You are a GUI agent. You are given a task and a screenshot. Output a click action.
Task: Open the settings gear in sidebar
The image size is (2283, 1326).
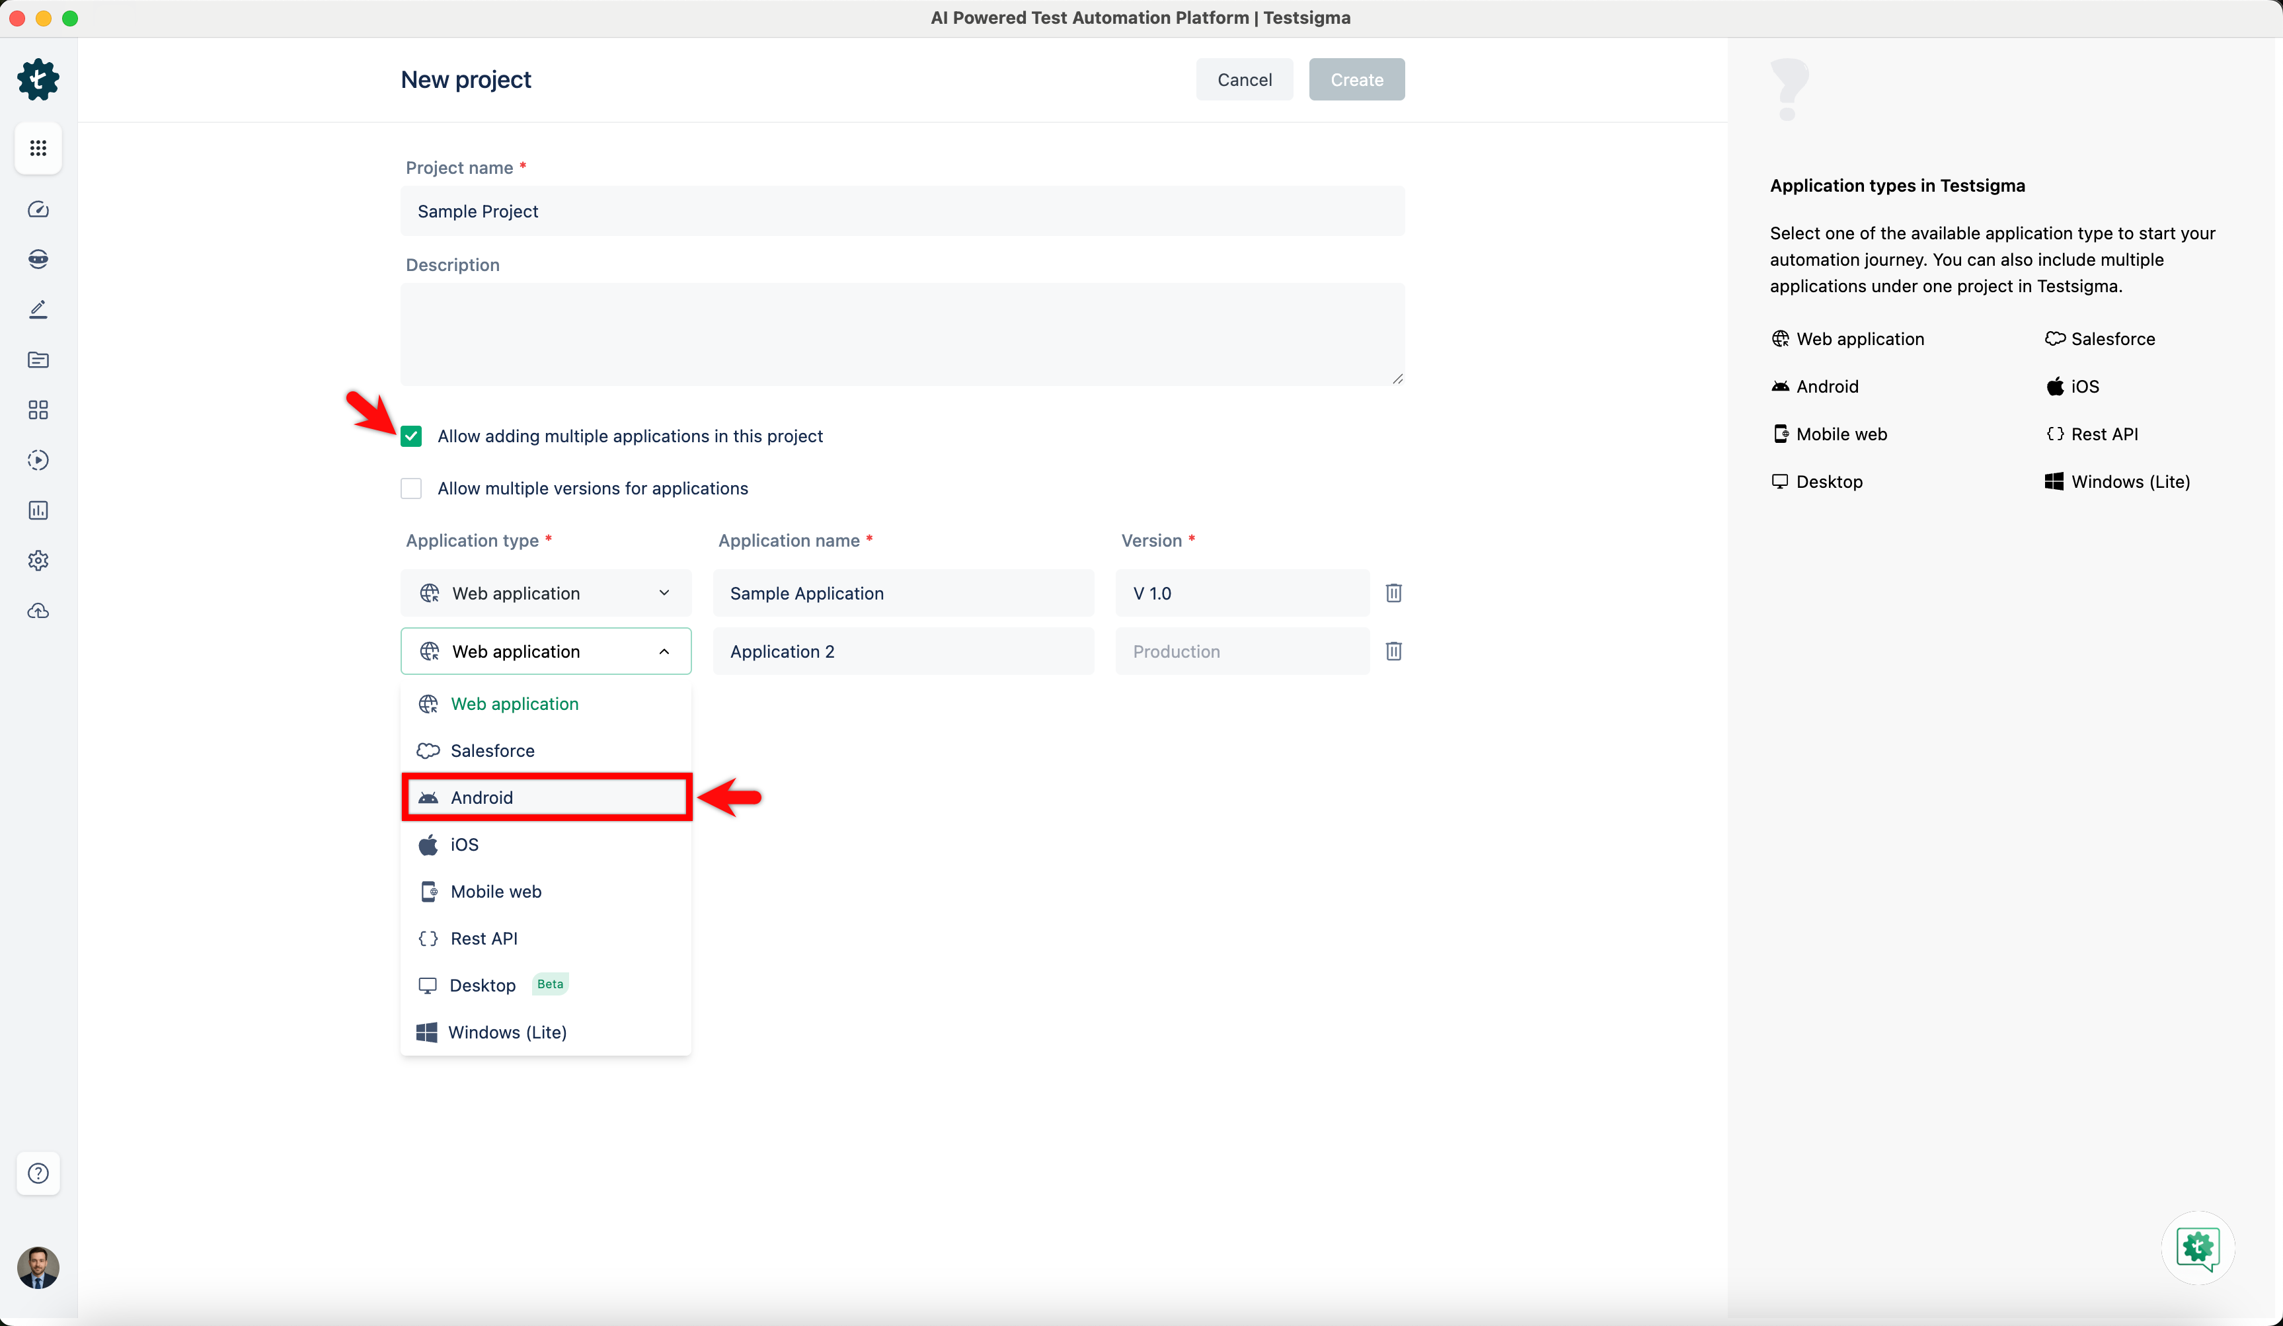(38, 560)
